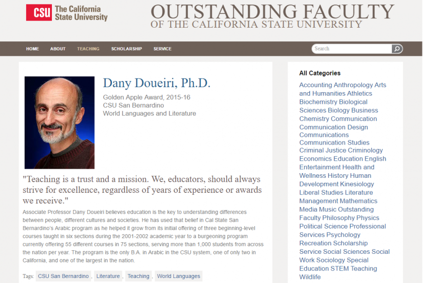Open the Dany Doueiri, Ph.D. heading link
423x283 pixels.
(157, 83)
